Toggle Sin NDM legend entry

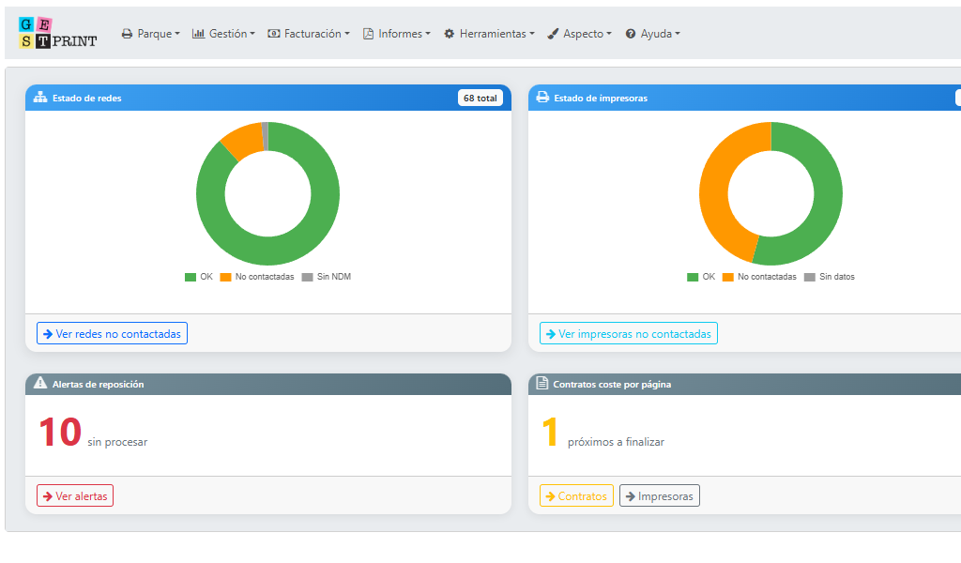click(327, 277)
